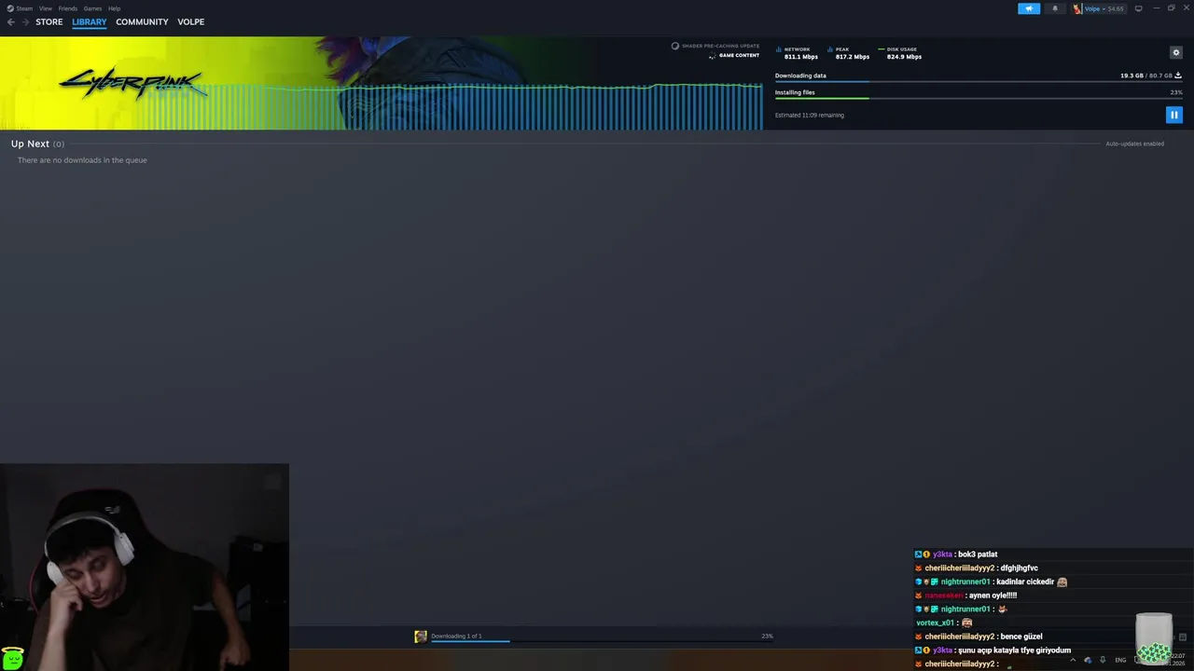
Task: Click the Network speed bars icon
Action: (x=779, y=49)
